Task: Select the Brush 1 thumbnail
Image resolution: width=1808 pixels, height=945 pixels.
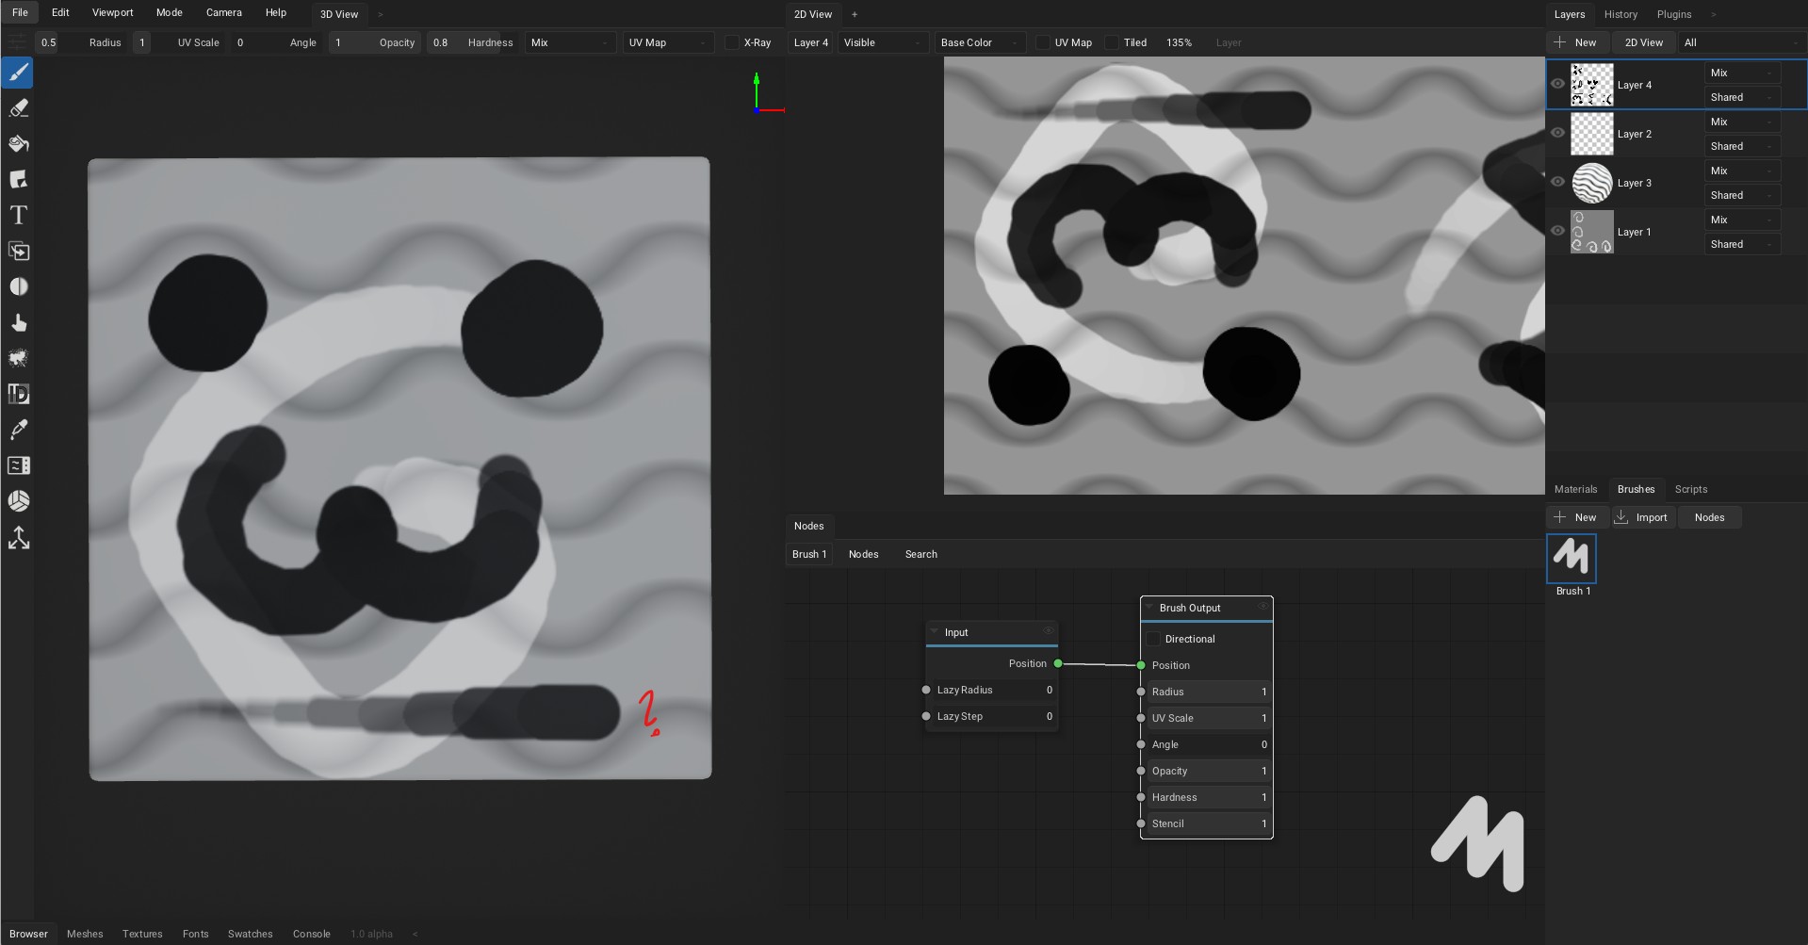Action: (x=1572, y=559)
